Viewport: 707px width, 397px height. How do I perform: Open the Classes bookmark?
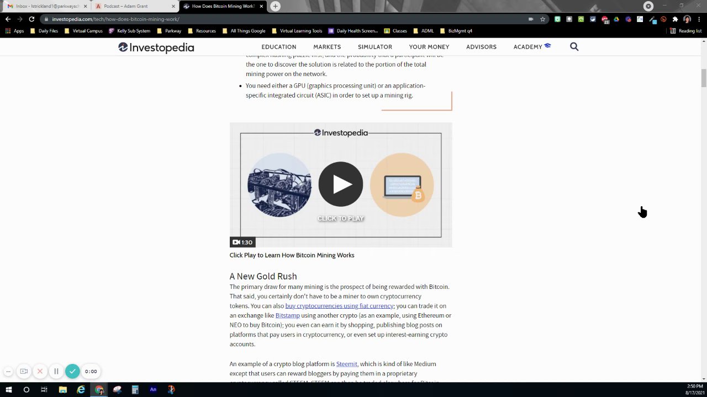tap(396, 31)
